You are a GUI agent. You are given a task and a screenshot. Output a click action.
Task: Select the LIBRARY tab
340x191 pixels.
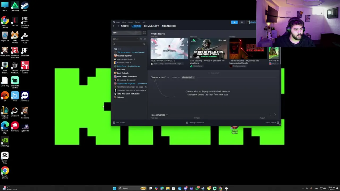136,26
